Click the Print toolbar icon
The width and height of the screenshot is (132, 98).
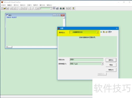(x=11, y=8)
